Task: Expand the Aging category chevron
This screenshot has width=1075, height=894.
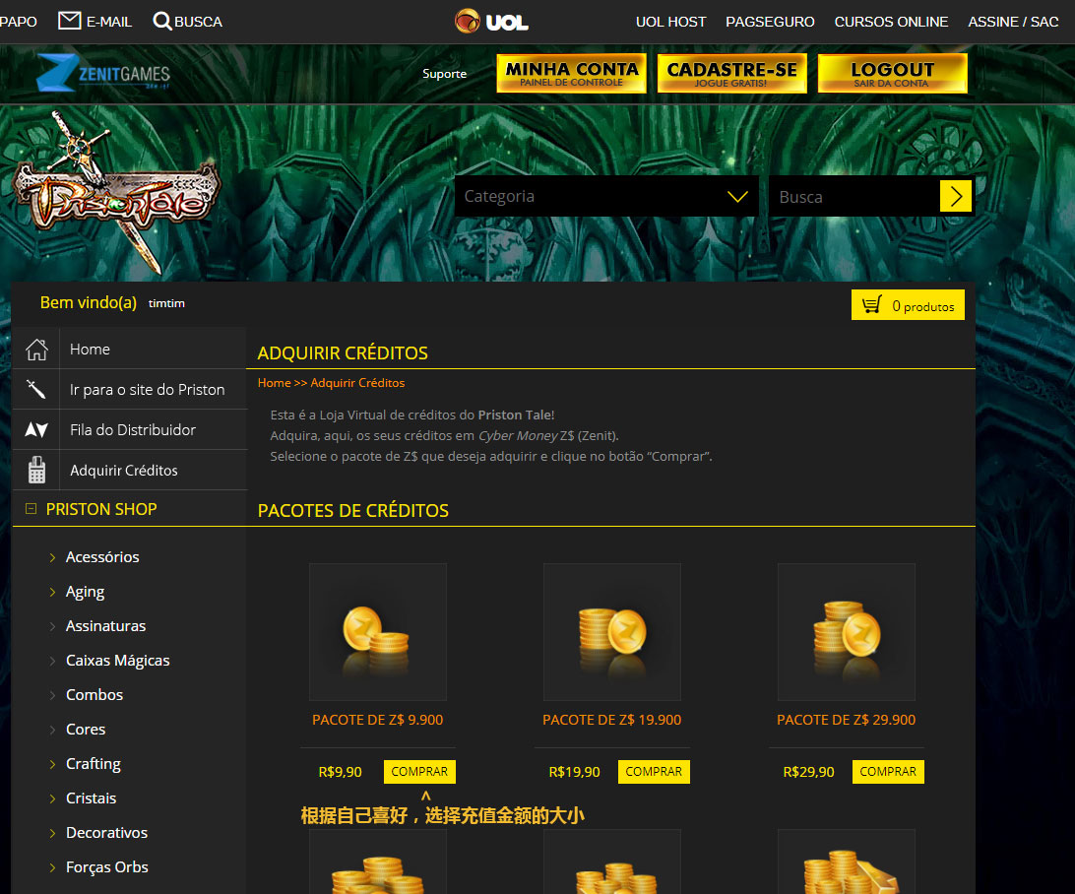Action: 52,592
